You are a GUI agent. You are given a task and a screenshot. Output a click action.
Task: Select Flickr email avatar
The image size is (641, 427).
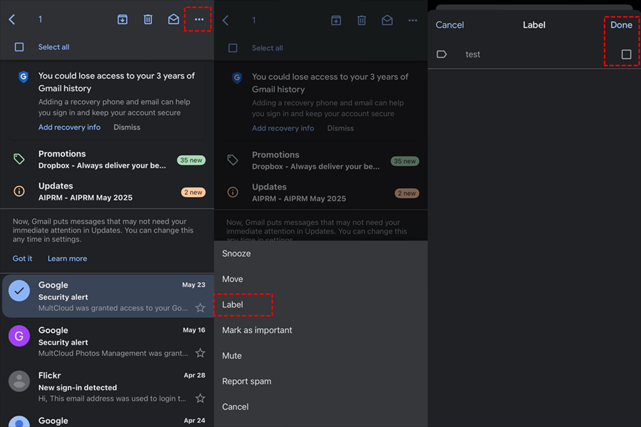[19, 381]
